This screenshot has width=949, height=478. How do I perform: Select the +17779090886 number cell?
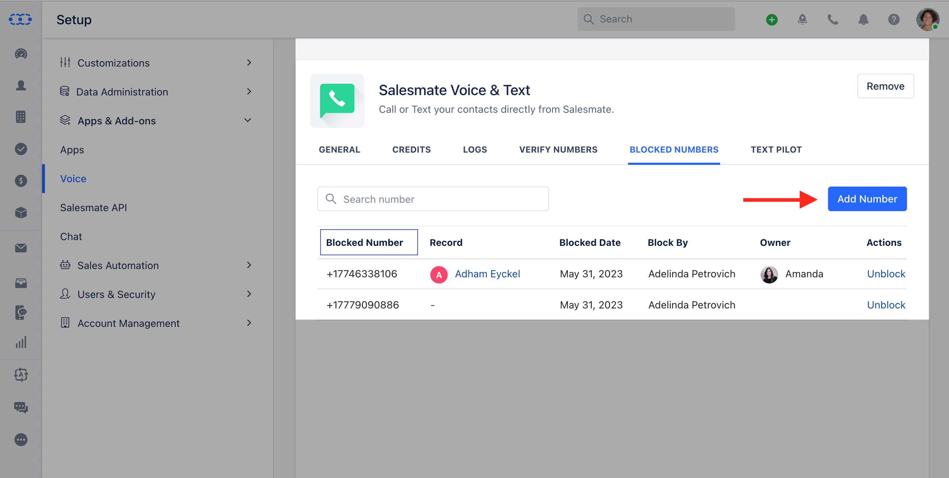pos(363,305)
